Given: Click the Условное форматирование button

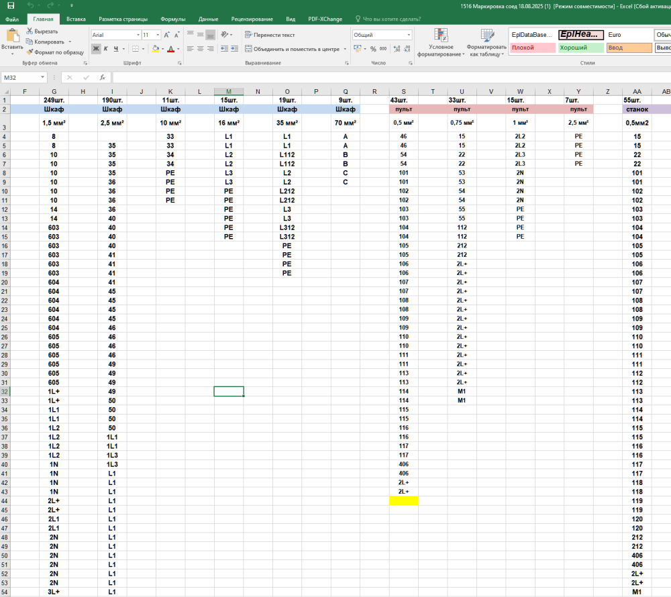Looking at the screenshot, I should pos(441,42).
